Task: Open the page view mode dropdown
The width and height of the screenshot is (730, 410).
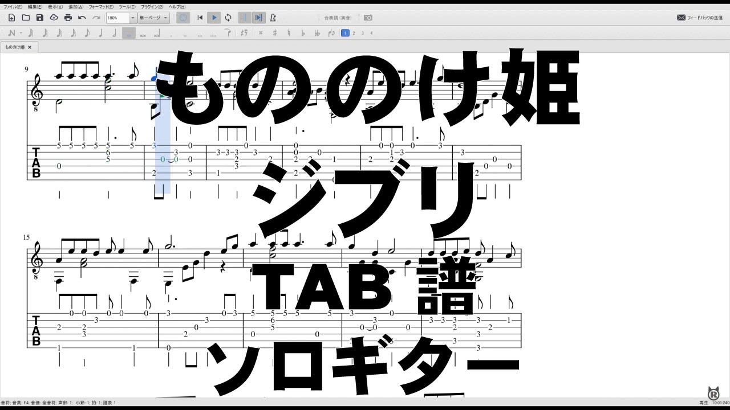Action: click(x=153, y=18)
